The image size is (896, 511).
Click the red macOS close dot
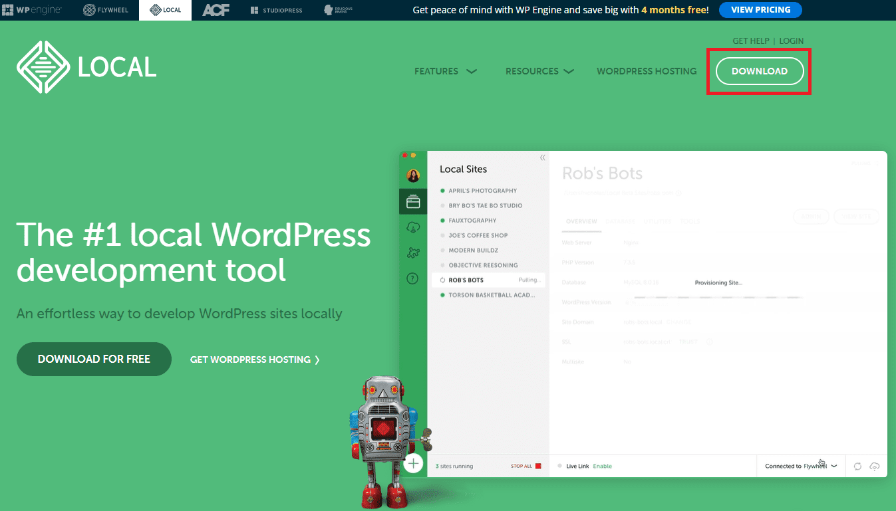(405, 155)
